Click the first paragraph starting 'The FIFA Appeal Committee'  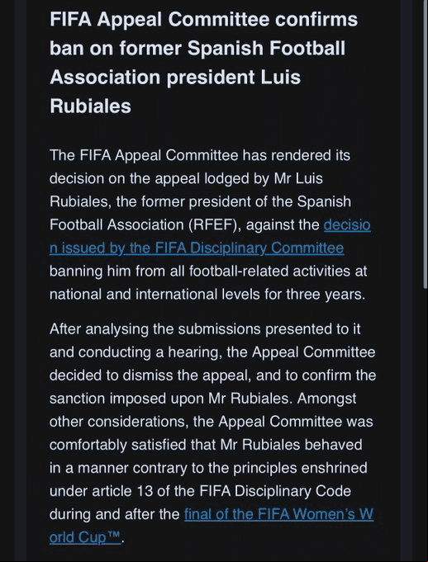(x=210, y=225)
